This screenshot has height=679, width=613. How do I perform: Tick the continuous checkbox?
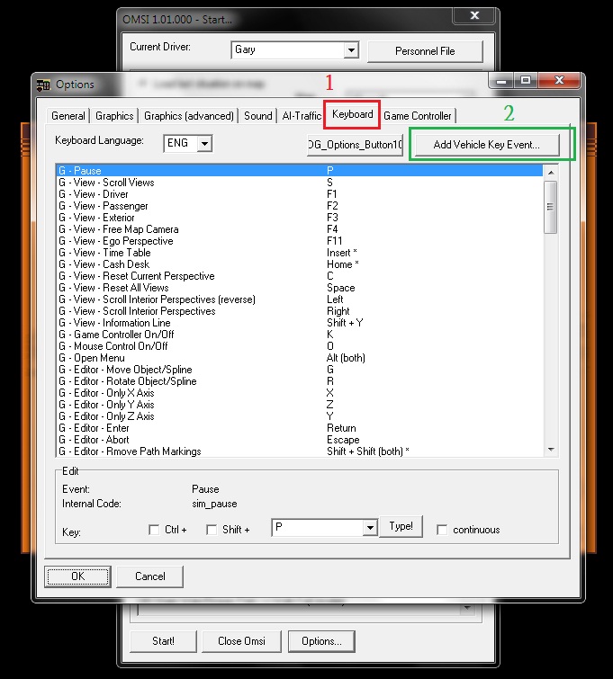pos(442,530)
